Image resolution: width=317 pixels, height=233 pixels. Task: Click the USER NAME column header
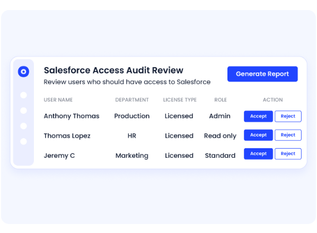(x=58, y=100)
